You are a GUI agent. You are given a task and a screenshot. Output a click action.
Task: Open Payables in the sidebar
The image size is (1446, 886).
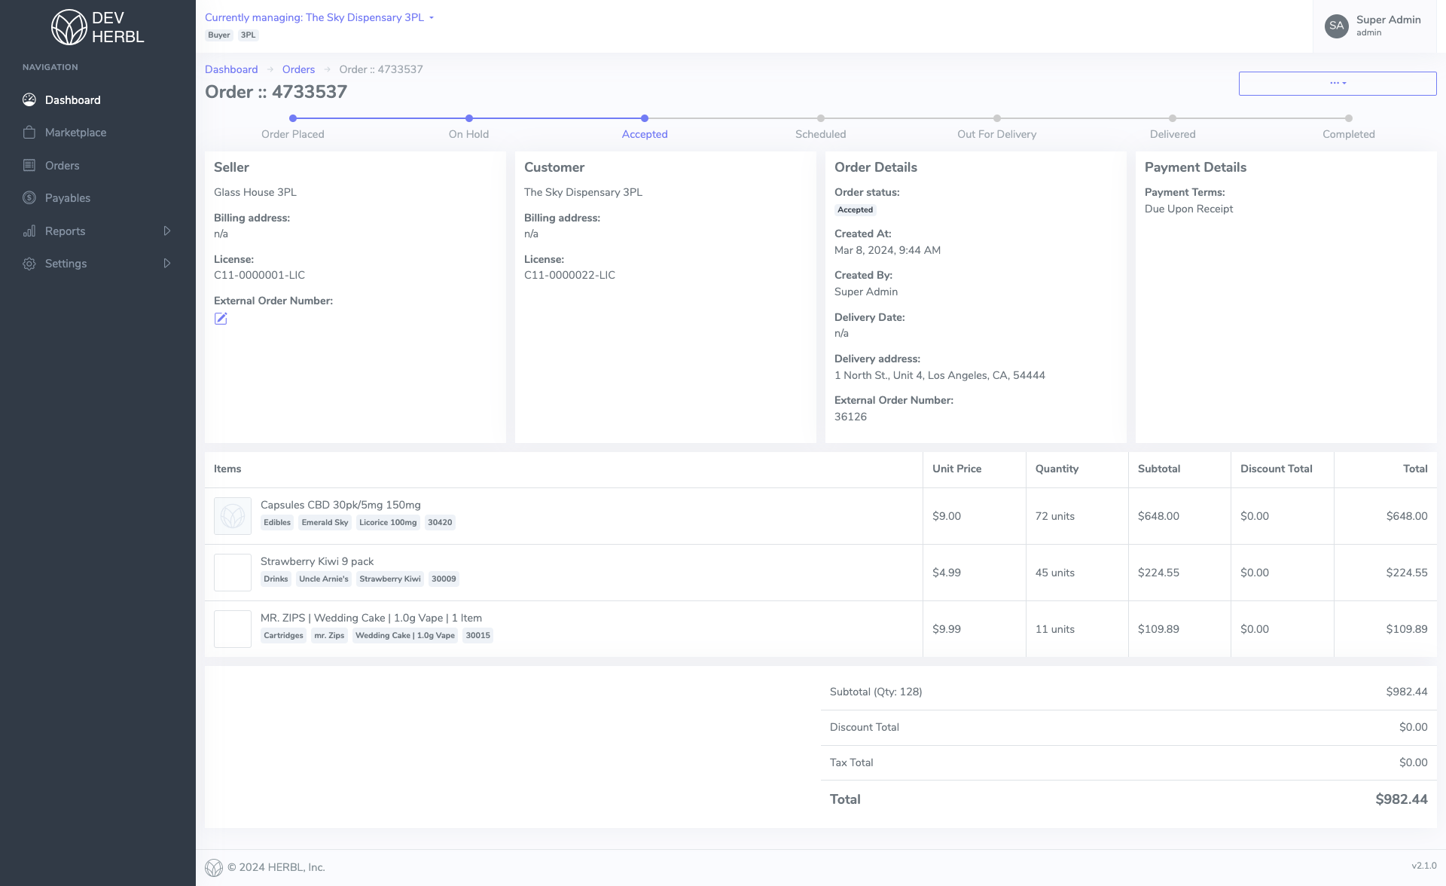tap(98, 198)
